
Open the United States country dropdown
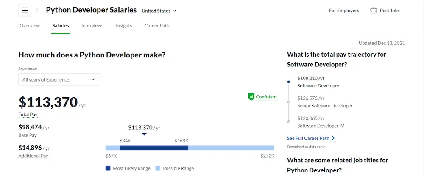[x=159, y=11]
